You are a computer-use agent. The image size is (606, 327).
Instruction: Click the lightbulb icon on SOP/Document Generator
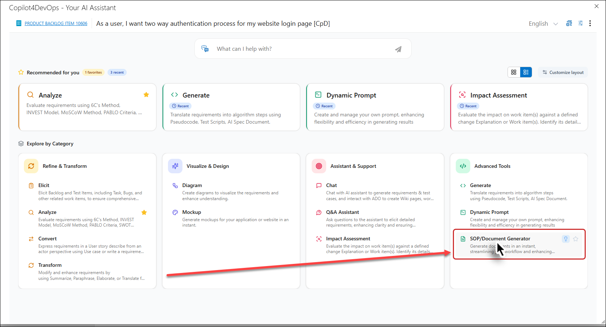tap(565, 239)
